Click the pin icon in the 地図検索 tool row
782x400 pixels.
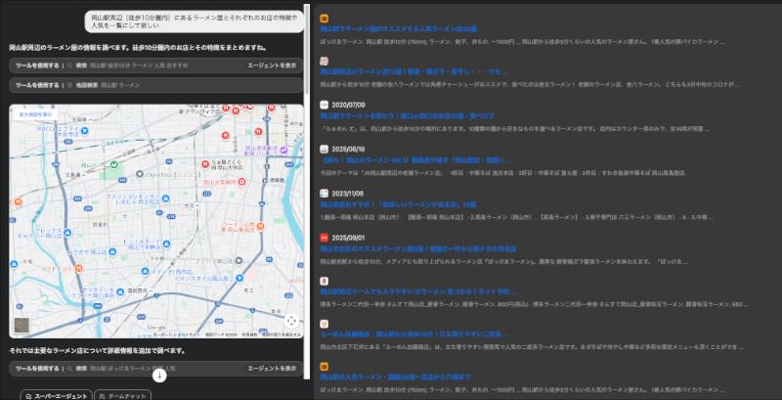(x=70, y=85)
